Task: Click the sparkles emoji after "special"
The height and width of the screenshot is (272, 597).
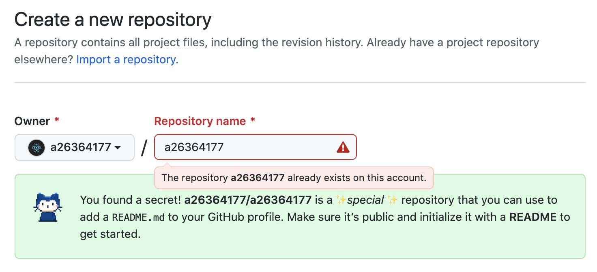Action: click(392, 200)
